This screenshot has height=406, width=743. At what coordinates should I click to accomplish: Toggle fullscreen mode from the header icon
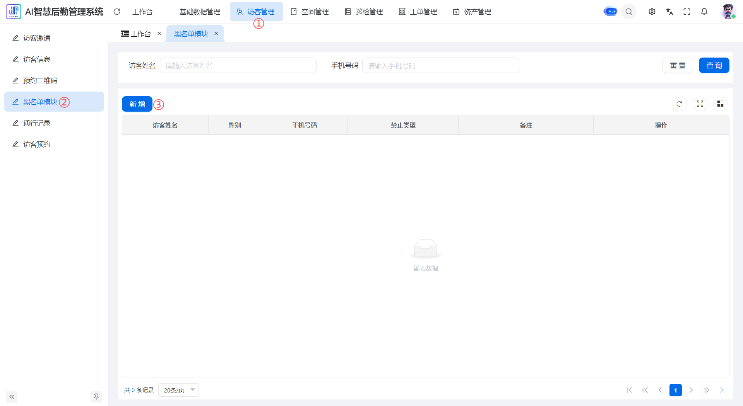point(687,12)
